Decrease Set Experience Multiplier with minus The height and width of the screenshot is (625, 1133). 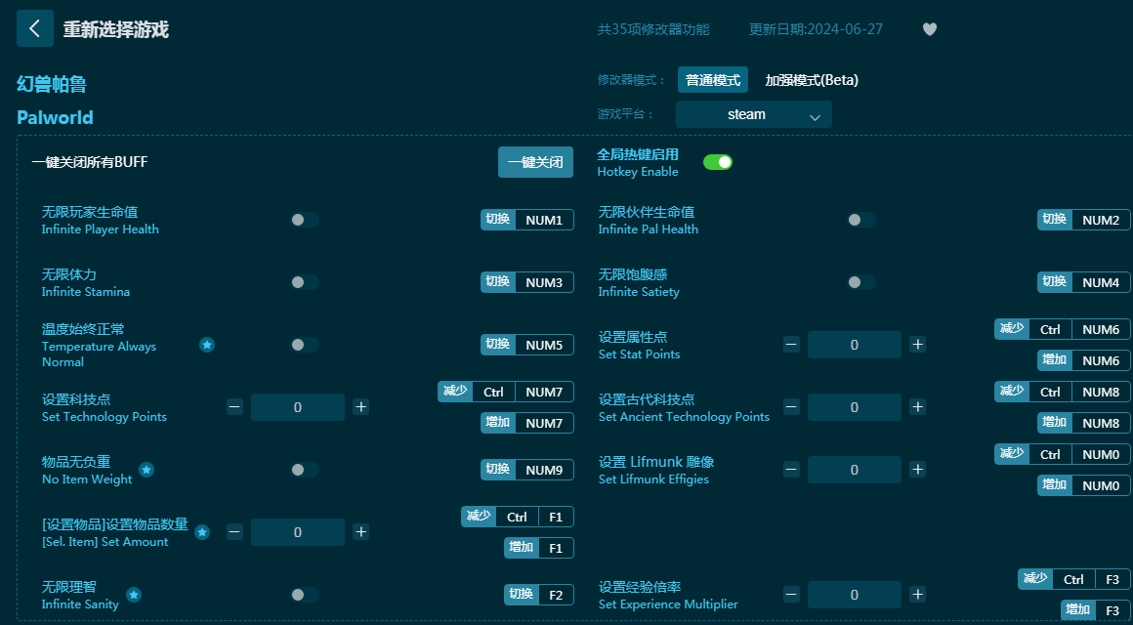[791, 595]
